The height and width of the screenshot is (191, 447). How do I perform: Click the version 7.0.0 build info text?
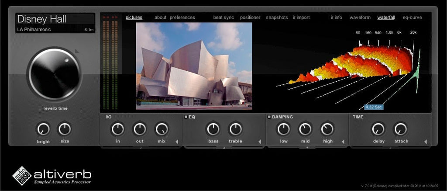(x=400, y=186)
